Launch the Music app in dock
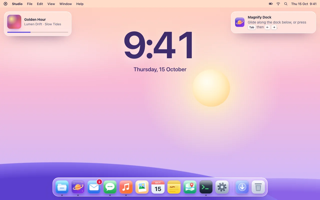The height and width of the screenshot is (200, 320). 126,187
